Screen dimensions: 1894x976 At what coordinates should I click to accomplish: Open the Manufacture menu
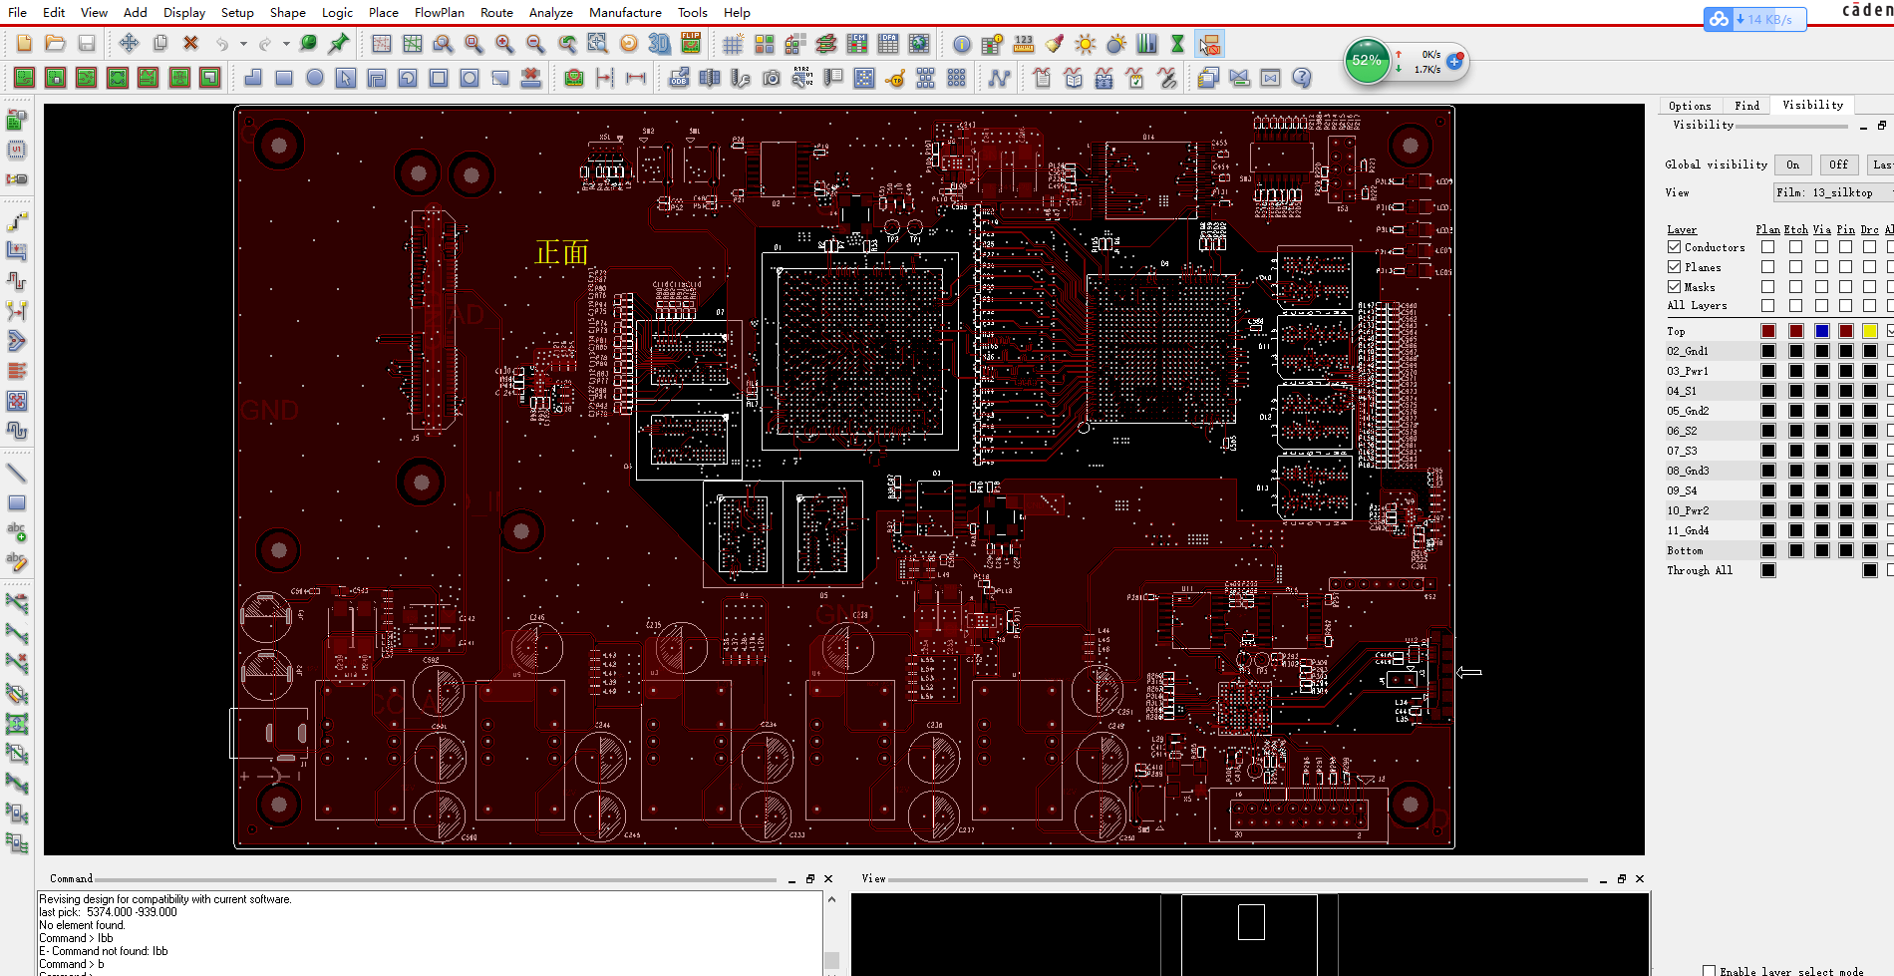tap(625, 13)
